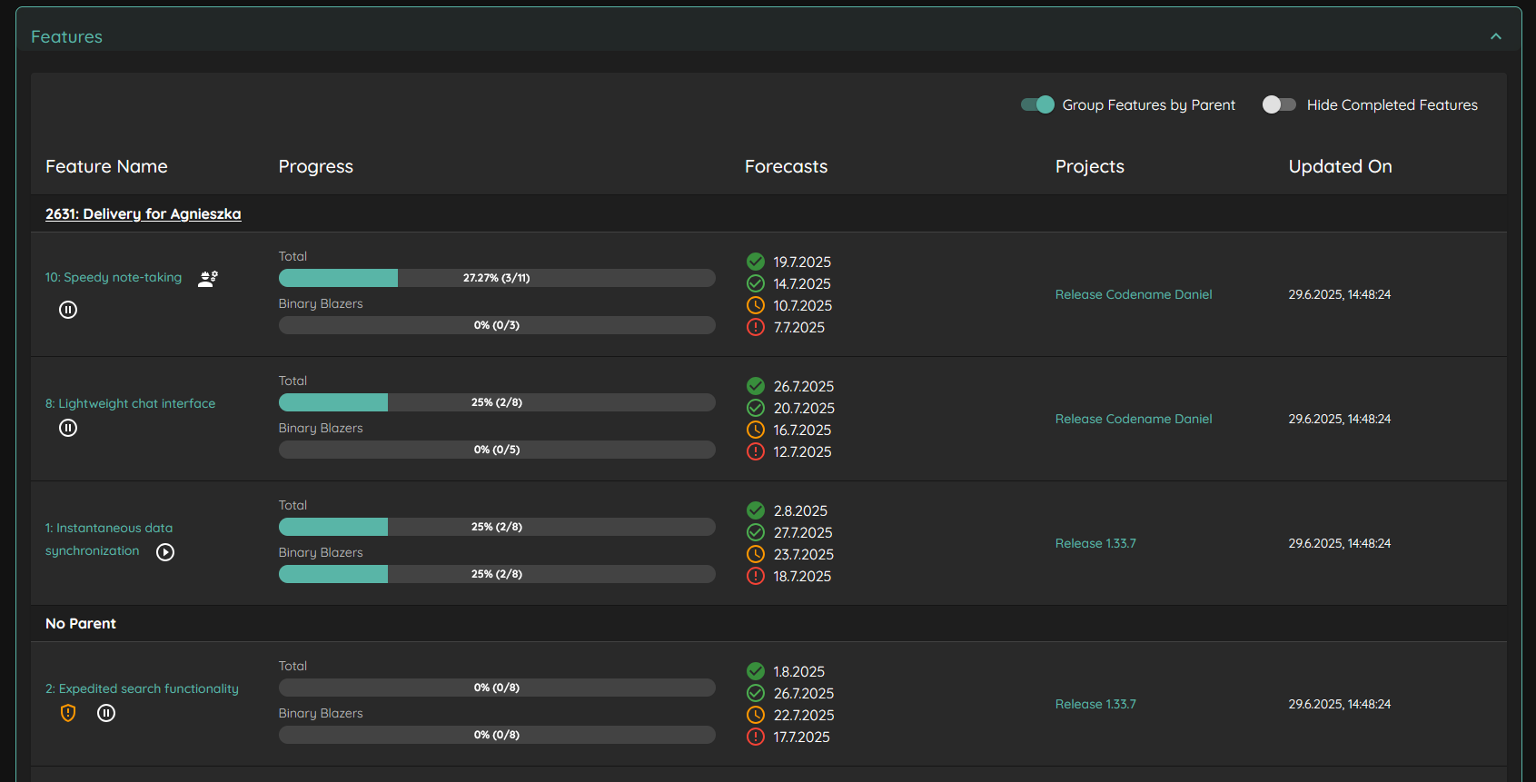The width and height of the screenshot is (1536, 782).
Task: Click the Progress column header
Action: (x=316, y=166)
